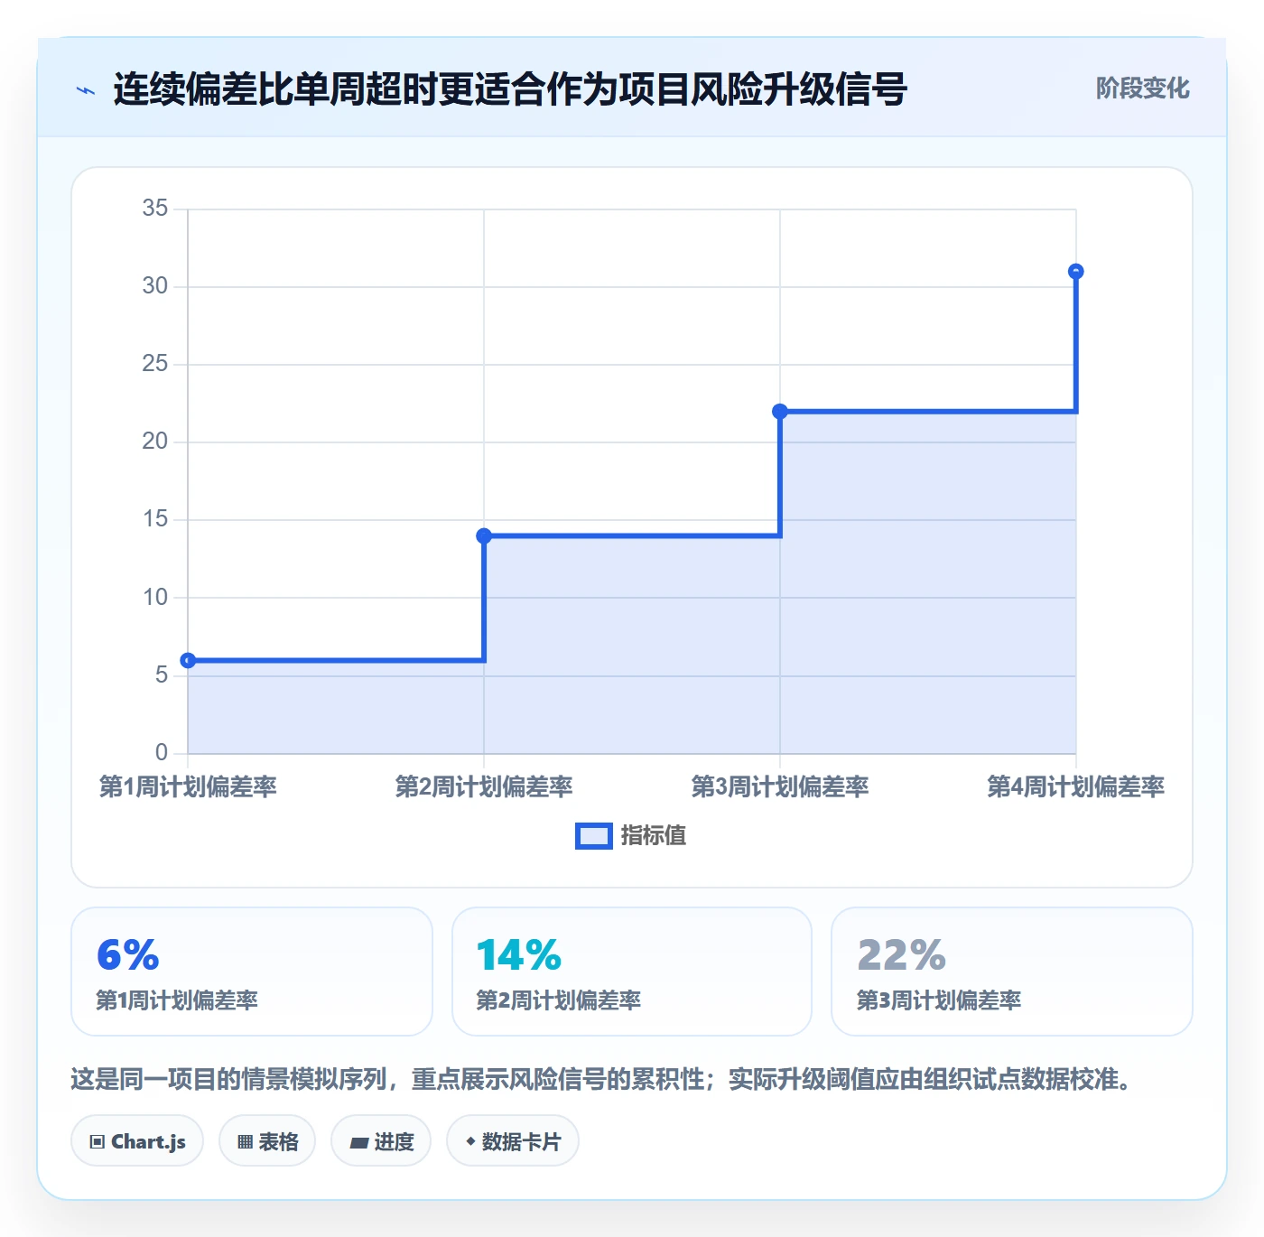Viewport: 1264px width, 1237px height.
Task: Click the 表格 tag
Action: point(267,1141)
